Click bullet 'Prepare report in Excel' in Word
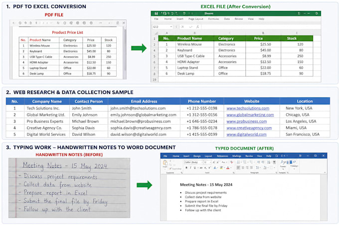This screenshot has width=339, height=225. [201, 201]
